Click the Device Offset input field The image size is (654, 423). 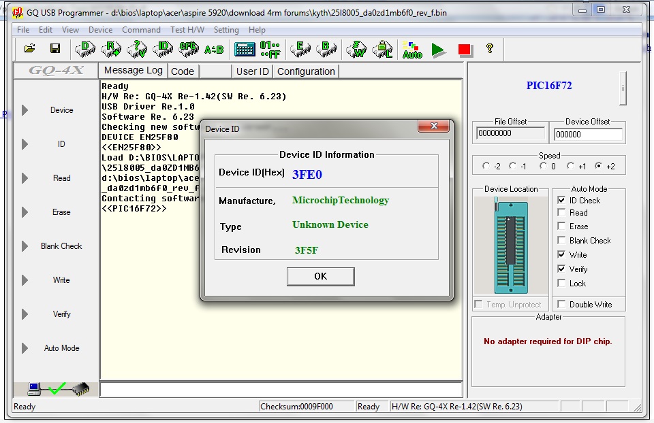(x=588, y=135)
